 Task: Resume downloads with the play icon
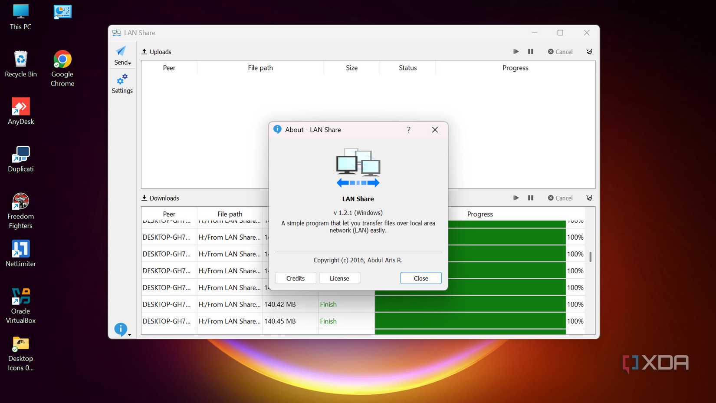(x=516, y=198)
